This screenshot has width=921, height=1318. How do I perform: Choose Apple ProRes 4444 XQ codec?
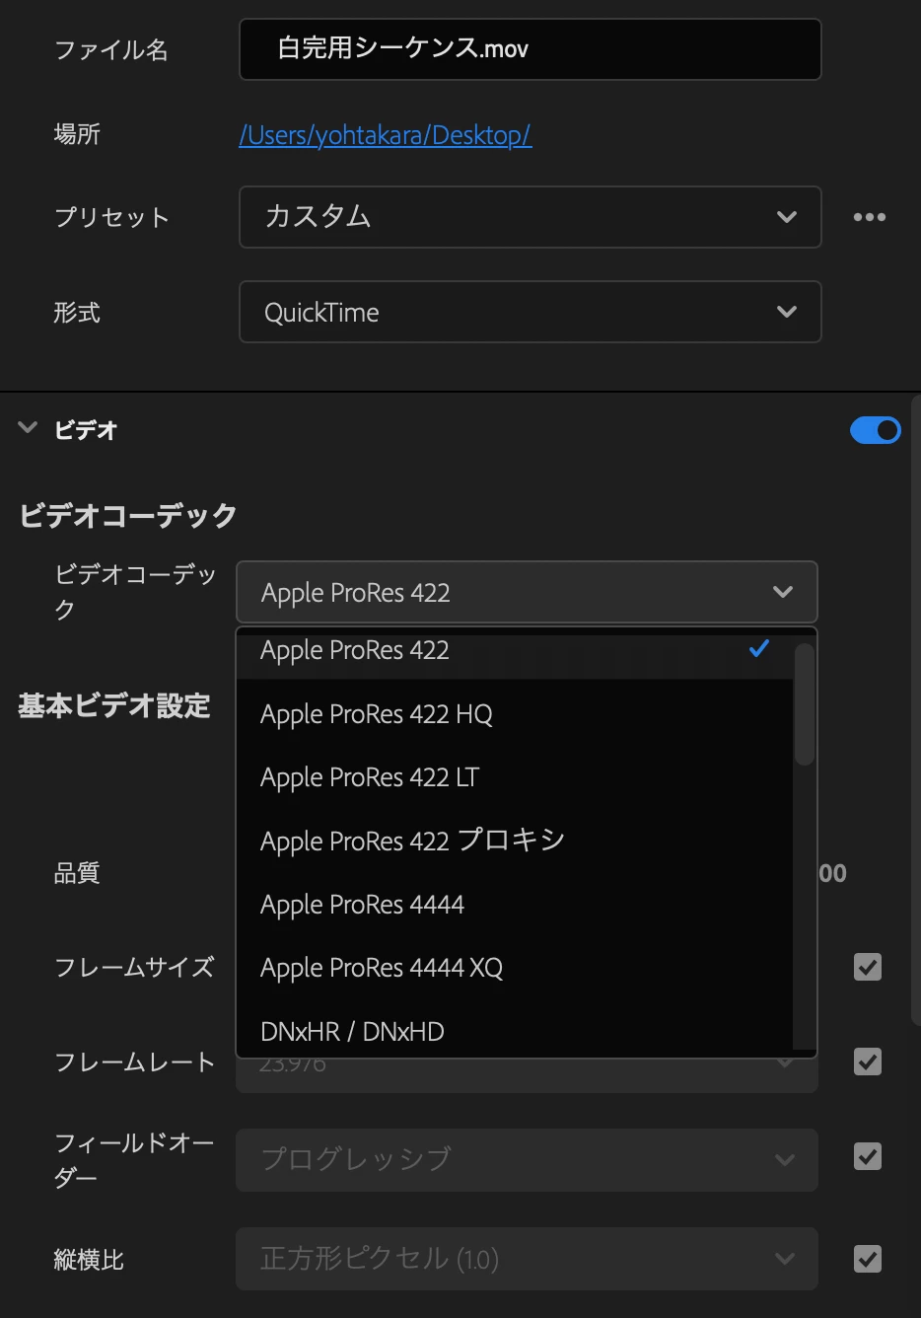pyautogui.click(x=515, y=968)
